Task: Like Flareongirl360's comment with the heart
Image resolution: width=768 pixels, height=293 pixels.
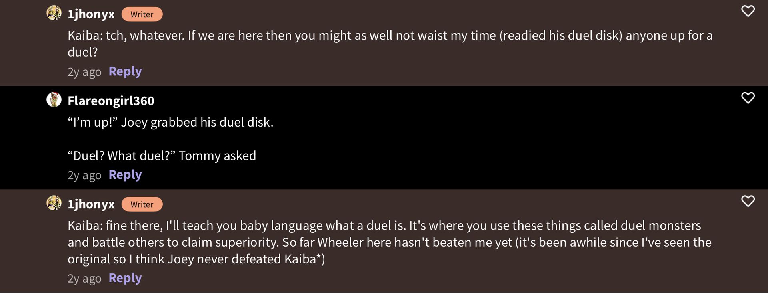Action: coord(748,98)
